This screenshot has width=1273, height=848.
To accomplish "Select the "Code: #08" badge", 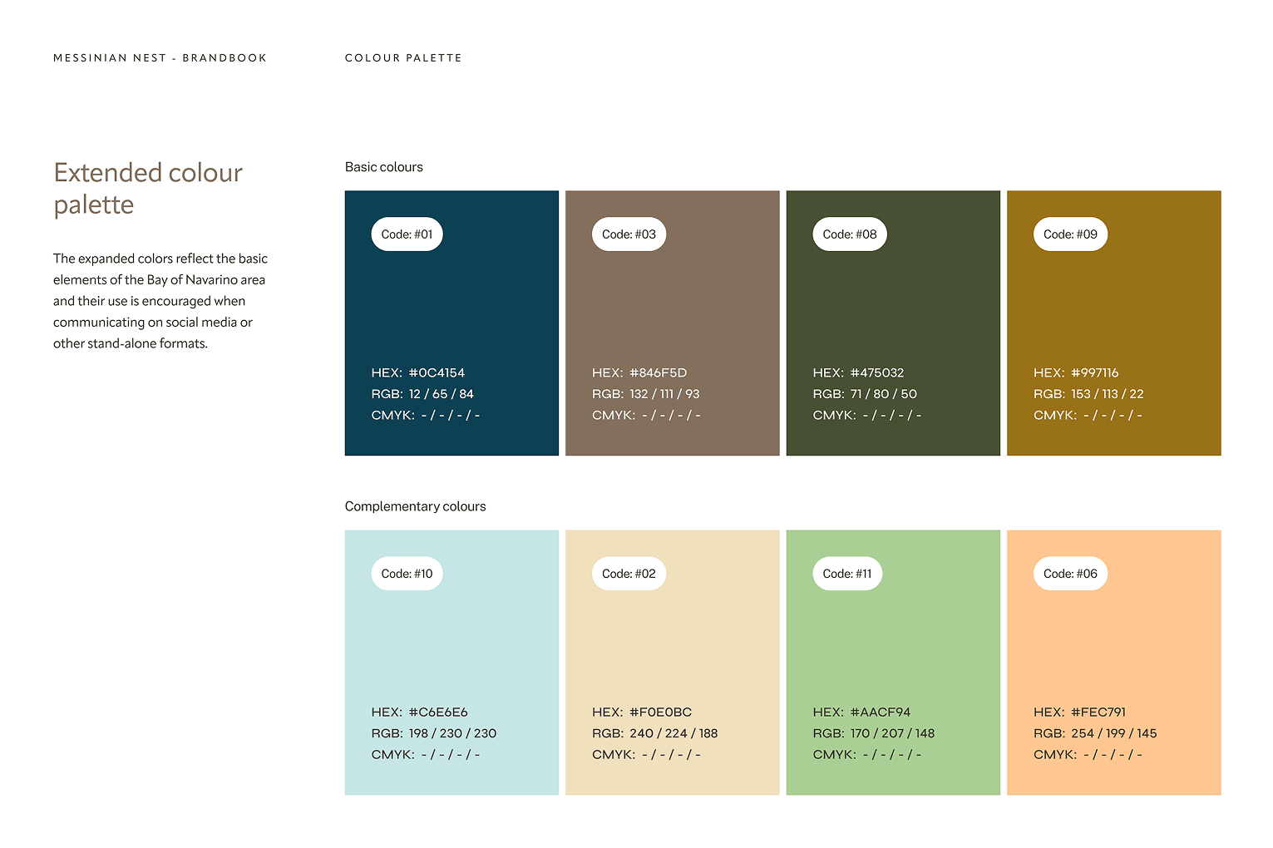I will [x=849, y=234].
